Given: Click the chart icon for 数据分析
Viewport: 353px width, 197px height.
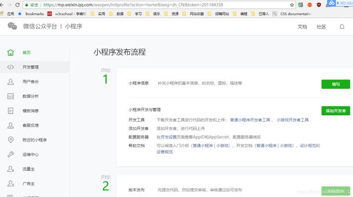Looking at the screenshot, I should coord(10,96).
